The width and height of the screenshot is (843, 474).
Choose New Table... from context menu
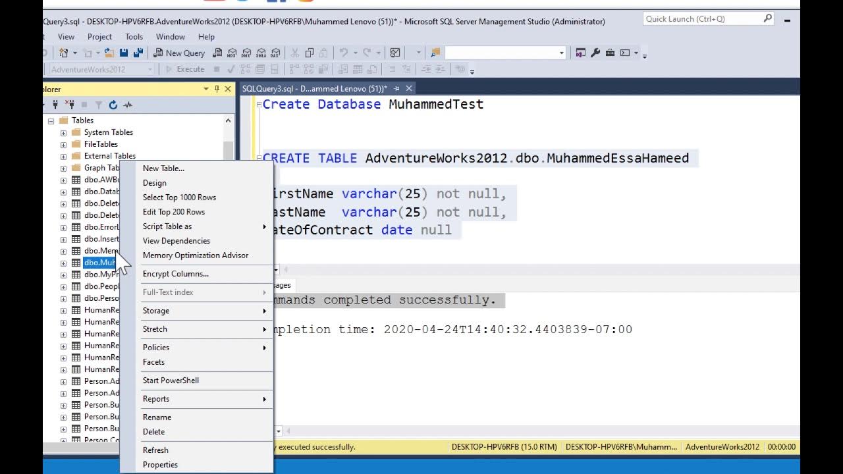(163, 169)
